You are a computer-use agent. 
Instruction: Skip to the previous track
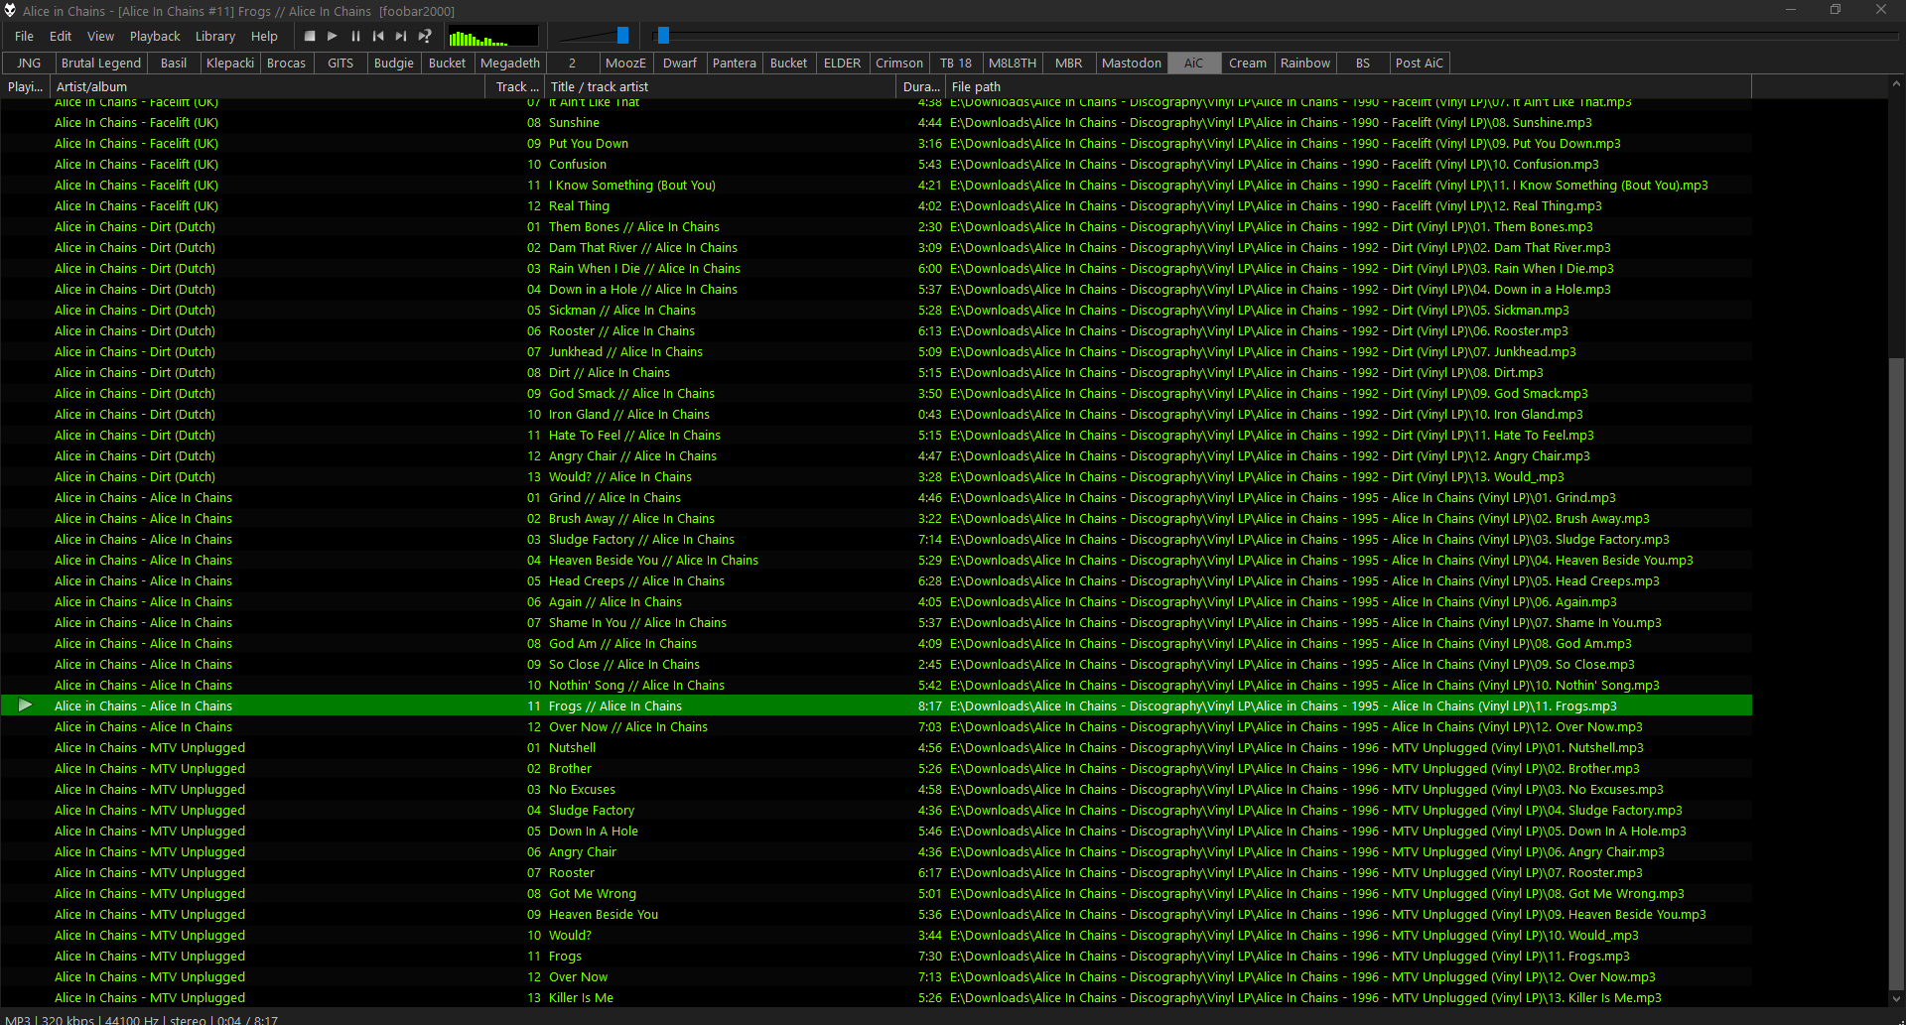[378, 37]
